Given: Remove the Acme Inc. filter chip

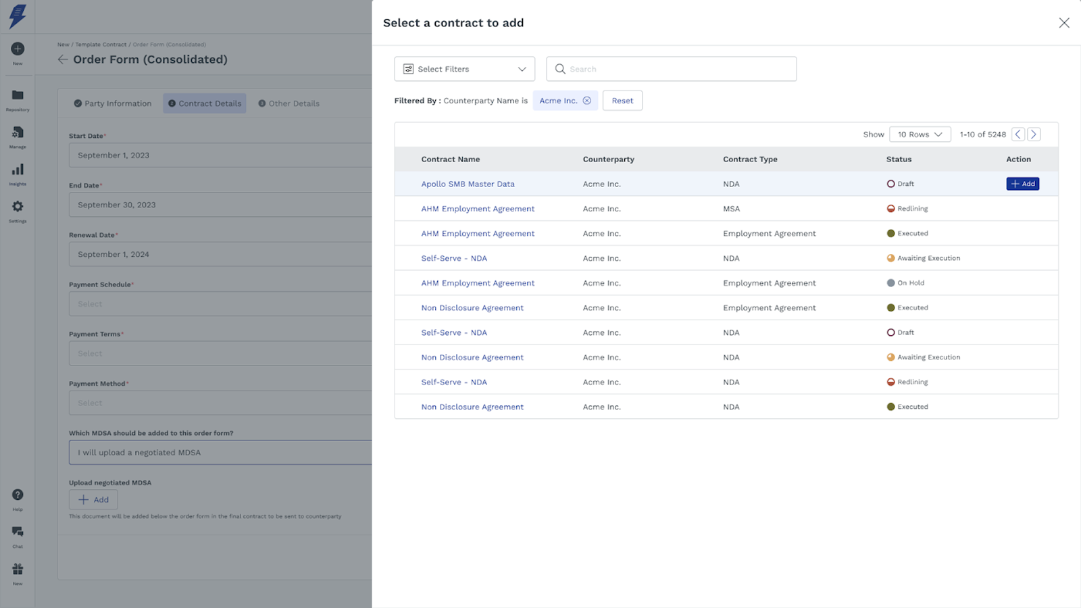Looking at the screenshot, I should 586,101.
